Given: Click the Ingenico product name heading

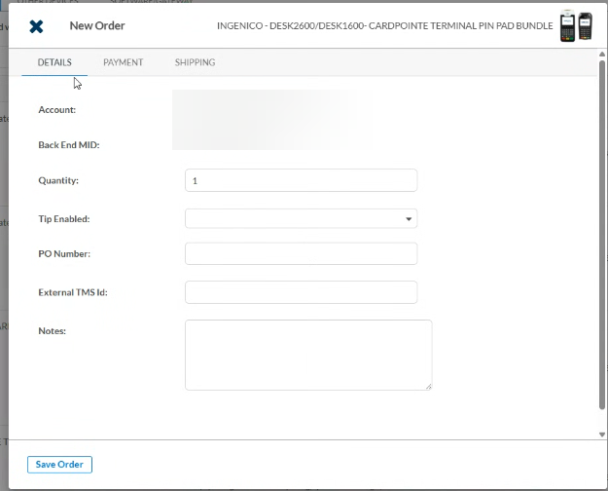Looking at the screenshot, I should coord(384,26).
